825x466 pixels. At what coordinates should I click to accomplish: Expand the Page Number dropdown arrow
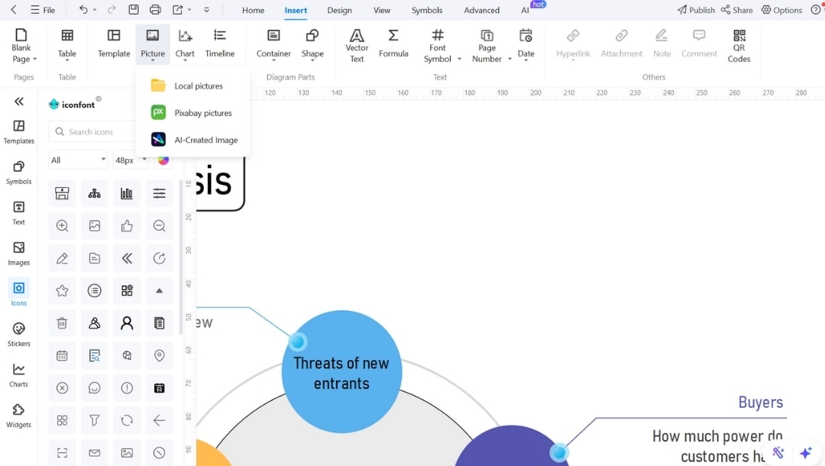coord(510,59)
